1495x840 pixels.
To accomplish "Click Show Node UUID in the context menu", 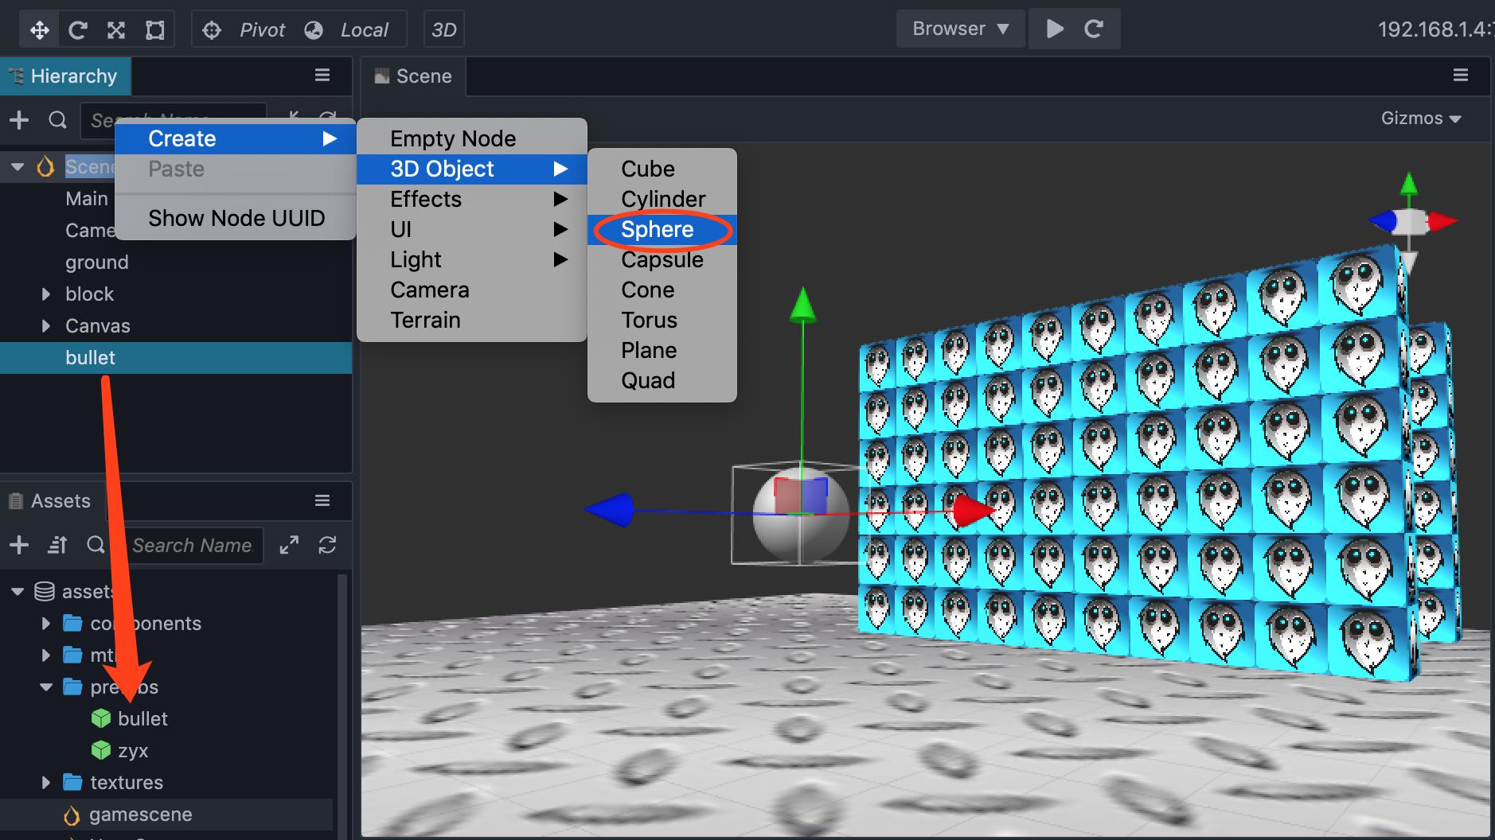I will [x=236, y=217].
